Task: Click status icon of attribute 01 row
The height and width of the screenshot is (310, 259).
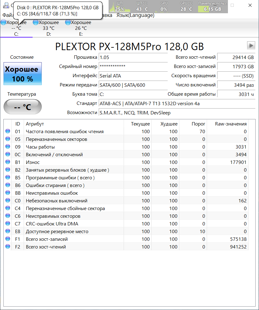Action: pyautogui.click(x=8, y=131)
